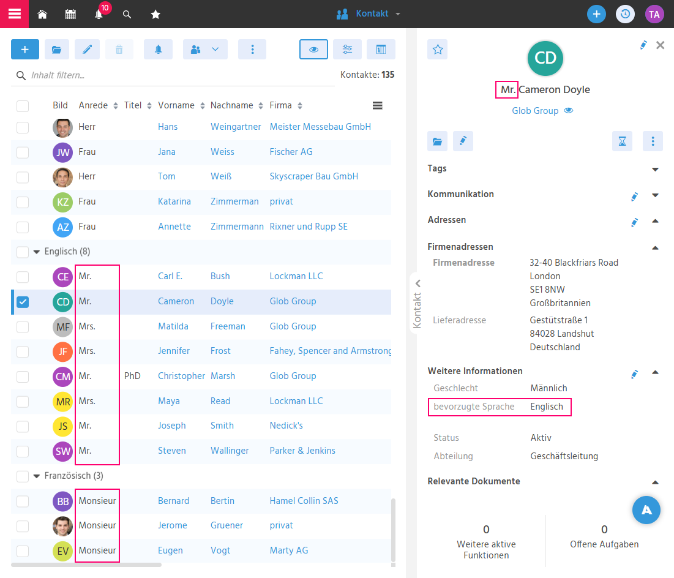
Task: Open detail panel three-dots menu
Action: point(653,141)
